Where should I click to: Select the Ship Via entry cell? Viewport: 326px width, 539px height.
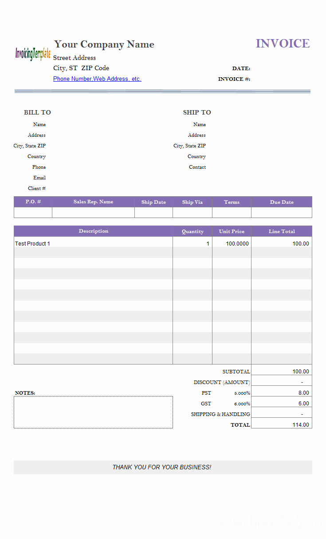pos(192,213)
